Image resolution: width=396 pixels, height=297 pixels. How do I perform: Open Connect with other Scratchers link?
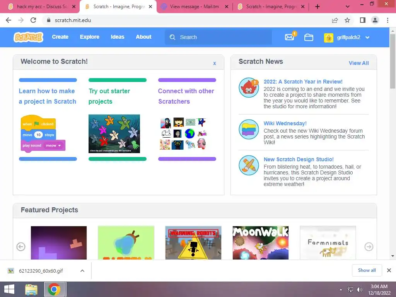point(186,96)
